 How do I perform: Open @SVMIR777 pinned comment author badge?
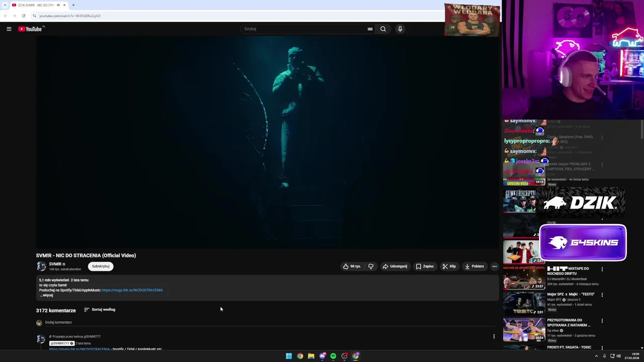pyautogui.click(x=62, y=343)
